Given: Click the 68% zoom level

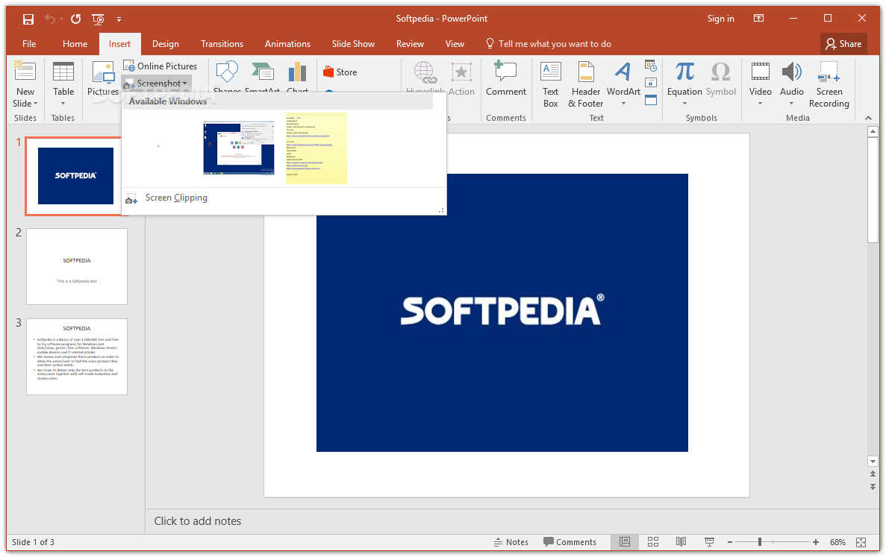Looking at the screenshot, I should click(x=837, y=542).
